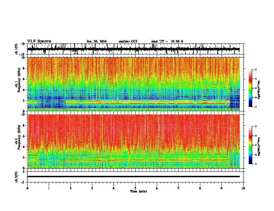Select the "ch.1(V)" waveform axis label
This screenshot has height=211, width=274.
[x=17, y=49]
